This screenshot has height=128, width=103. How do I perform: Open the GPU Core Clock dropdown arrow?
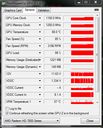(x=40, y=18)
